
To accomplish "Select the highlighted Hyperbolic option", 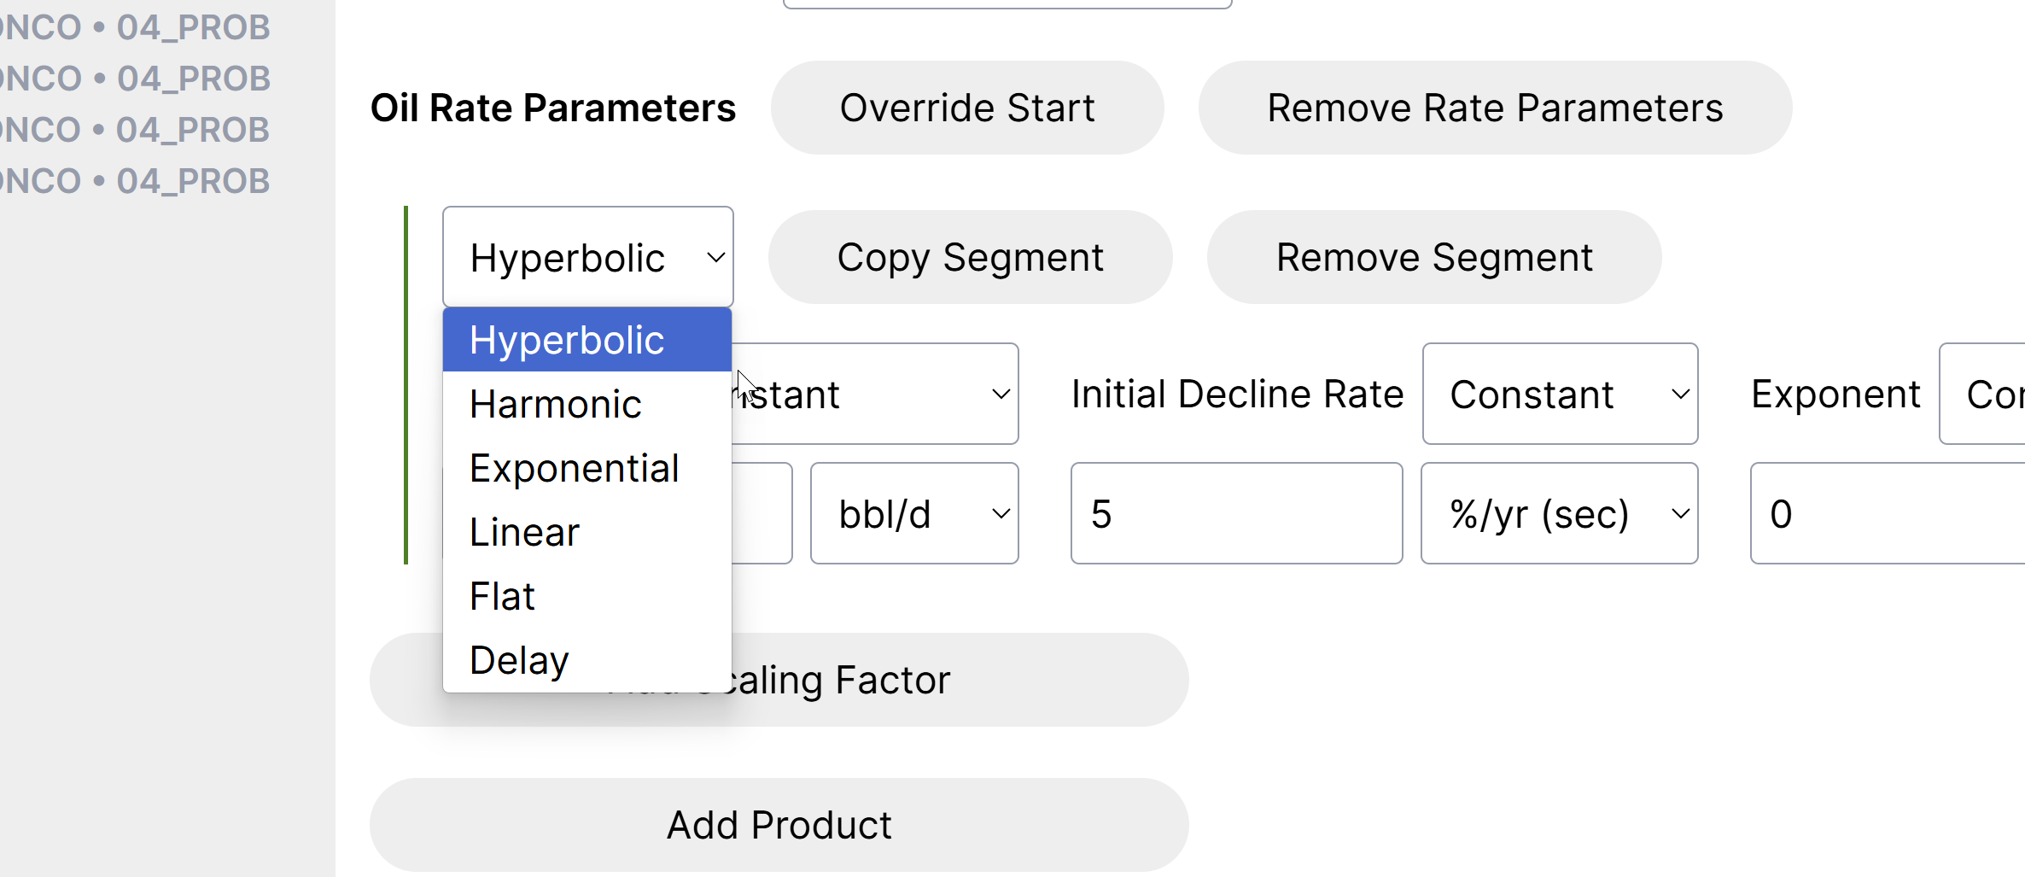I will click(x=567, y=340).
